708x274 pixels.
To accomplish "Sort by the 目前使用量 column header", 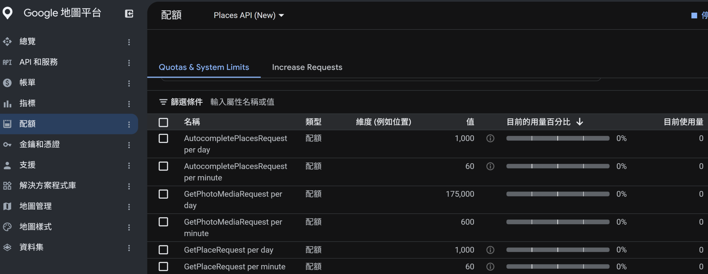I will point(683,122).
